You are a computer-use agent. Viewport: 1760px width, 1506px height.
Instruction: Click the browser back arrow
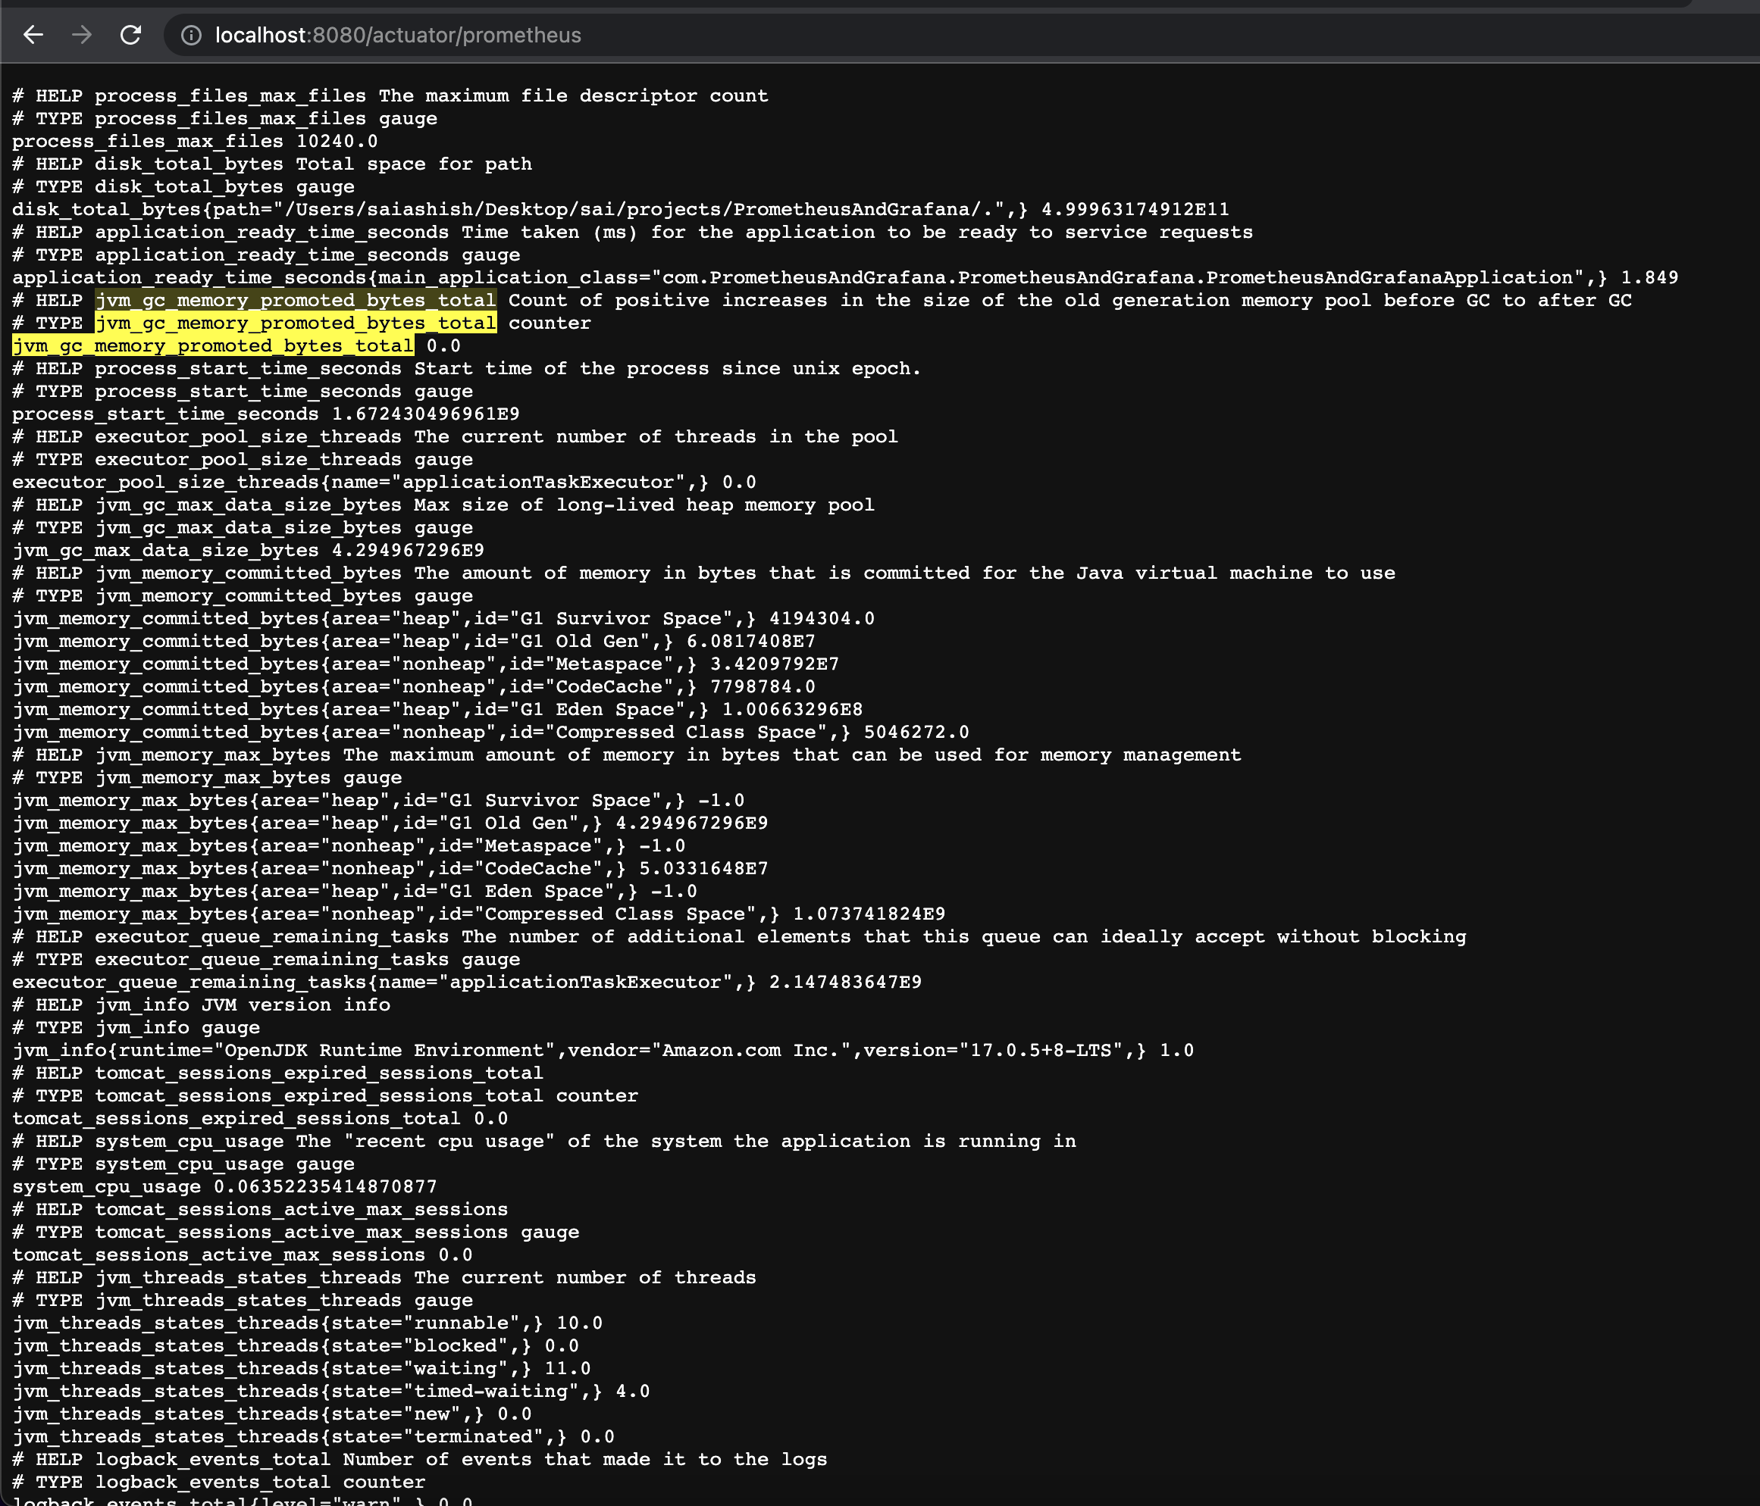[x=33, y=35]
